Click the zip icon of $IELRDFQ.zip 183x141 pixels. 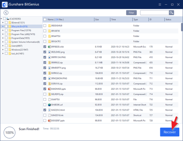[49, 94]
